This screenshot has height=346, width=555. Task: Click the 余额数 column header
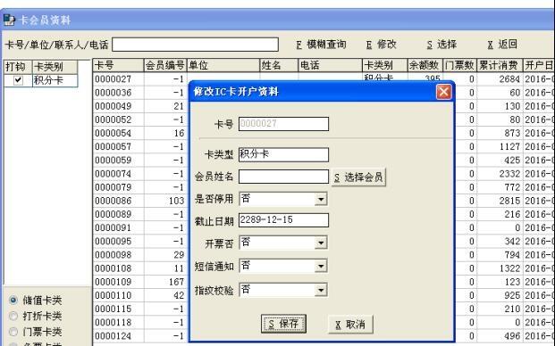pos(425,65)
